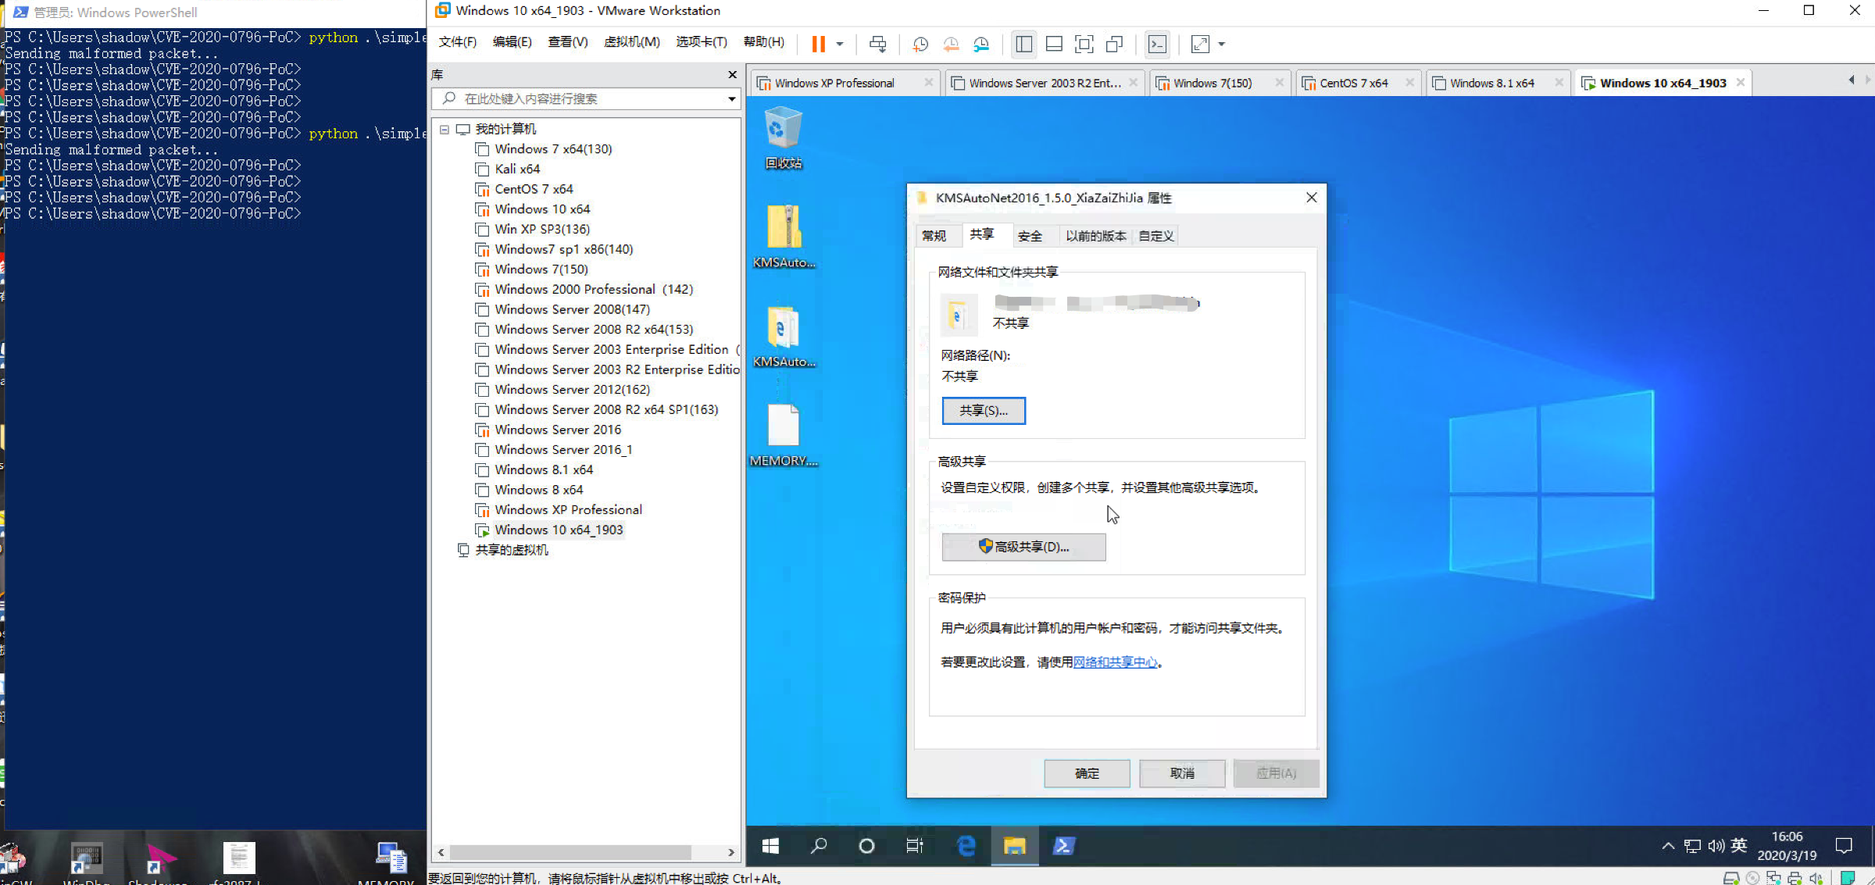Viewport: 1875px width, 885px height.
Task: Close the KMSAutoNet properties dialog
Action: [x=1312, y=198]
